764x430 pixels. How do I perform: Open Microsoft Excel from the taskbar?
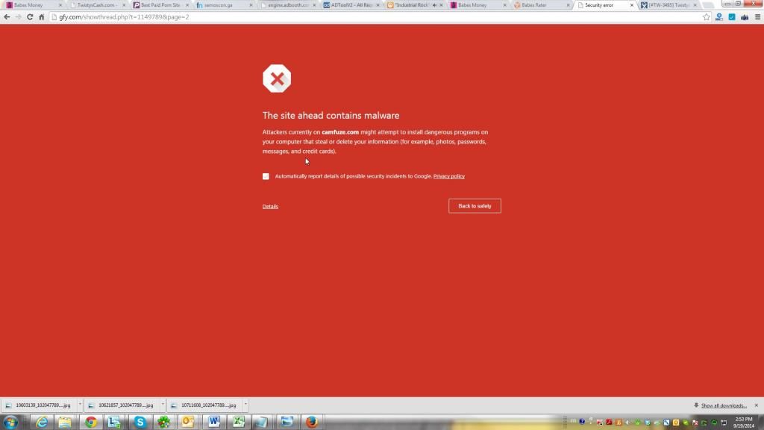tap(238, 423)
